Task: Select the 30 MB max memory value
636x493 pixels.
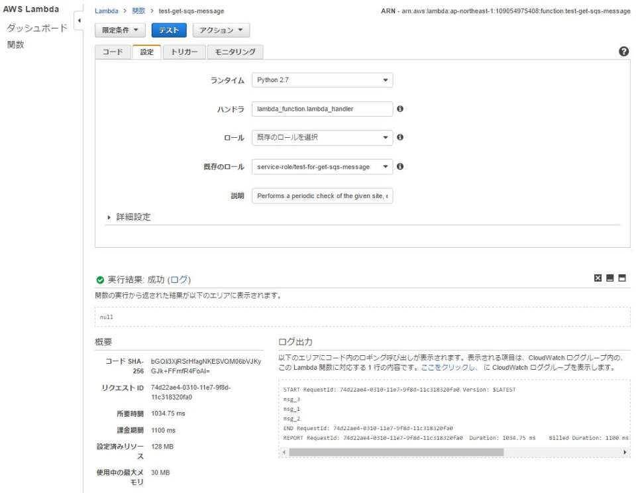Action: click(x=160, y=472)
